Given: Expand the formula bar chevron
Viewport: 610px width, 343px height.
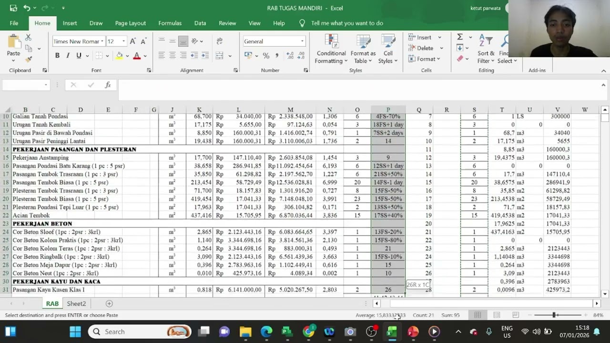Looking at the screenshot, I should pyautogui.click(x=603, y=85).
